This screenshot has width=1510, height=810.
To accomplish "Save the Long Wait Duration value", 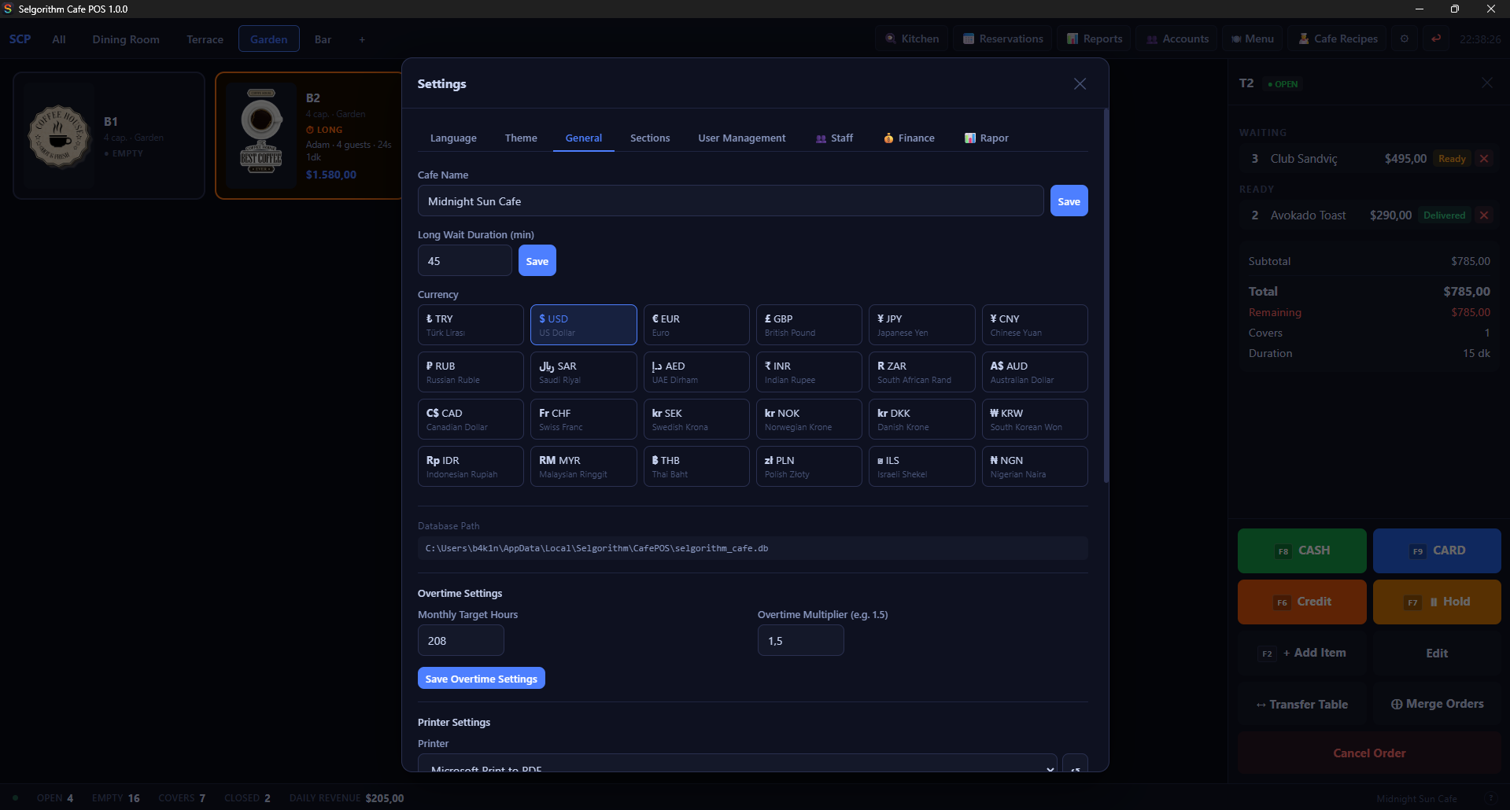I will coord(537,261).
